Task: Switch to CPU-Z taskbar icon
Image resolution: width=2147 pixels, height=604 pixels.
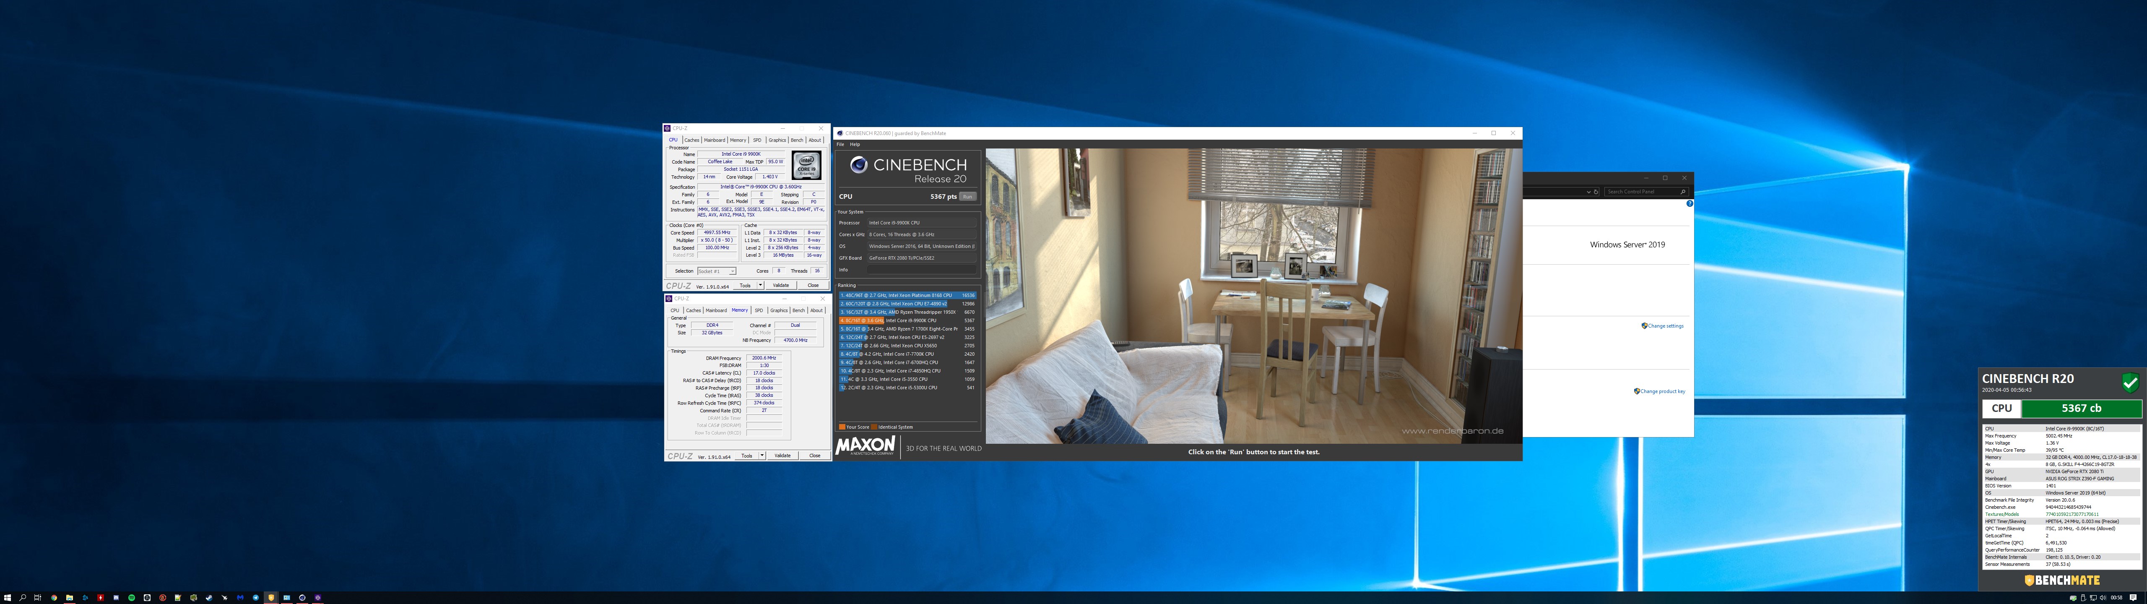Action: tap(317, 597)
